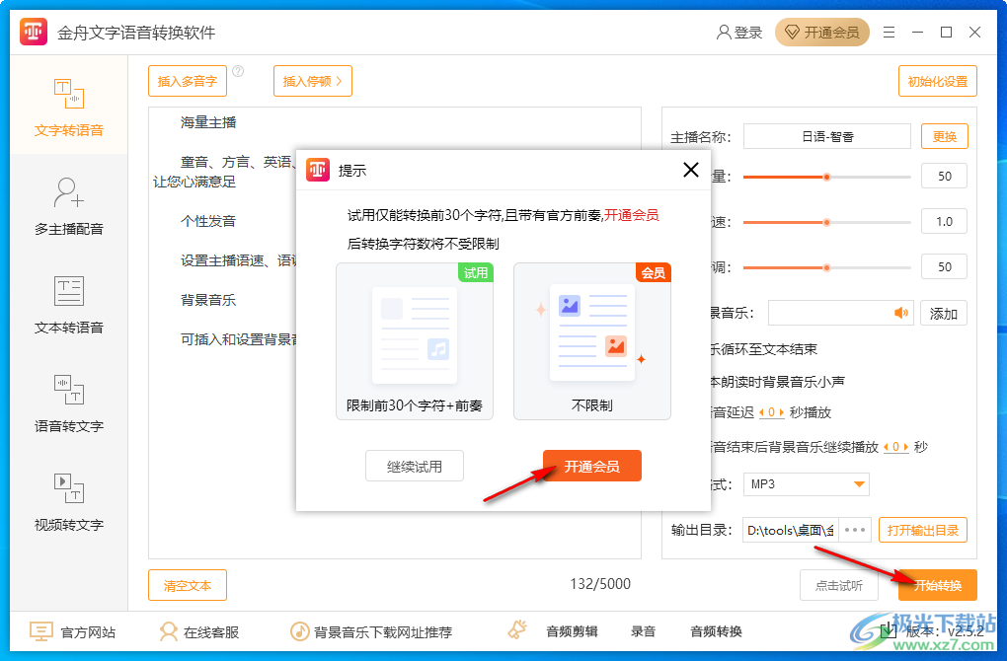Click the 输出目录 path input field

click(x=790, y=530)
